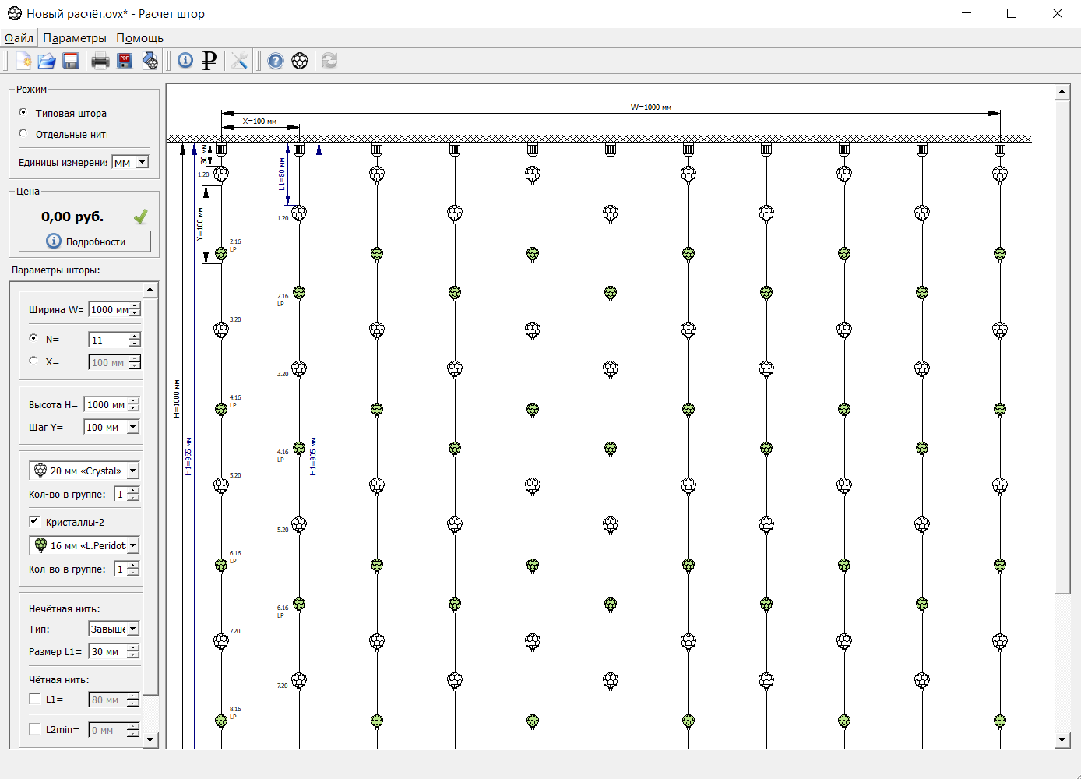
Task: Click the width W= input field
Action: tap(109, 309)
